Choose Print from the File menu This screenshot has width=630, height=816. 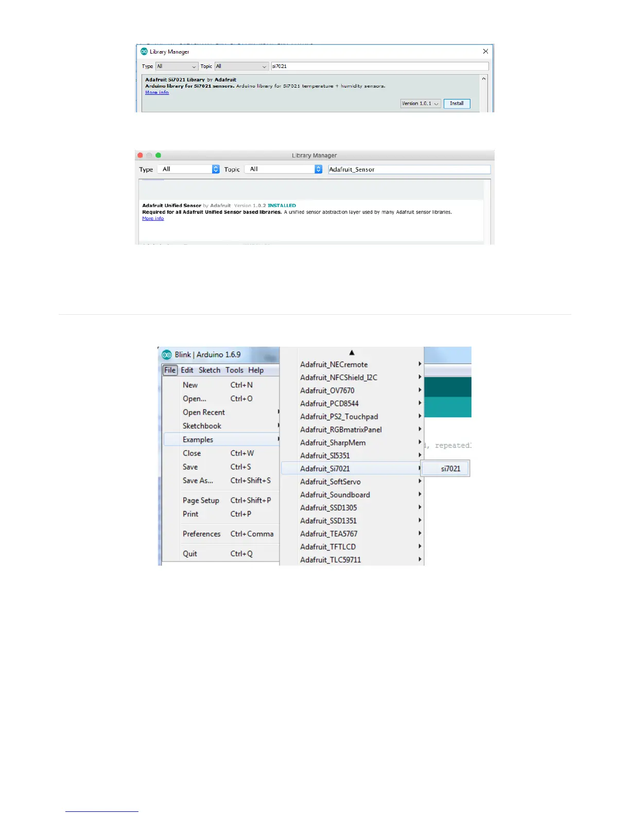point(221,514)
